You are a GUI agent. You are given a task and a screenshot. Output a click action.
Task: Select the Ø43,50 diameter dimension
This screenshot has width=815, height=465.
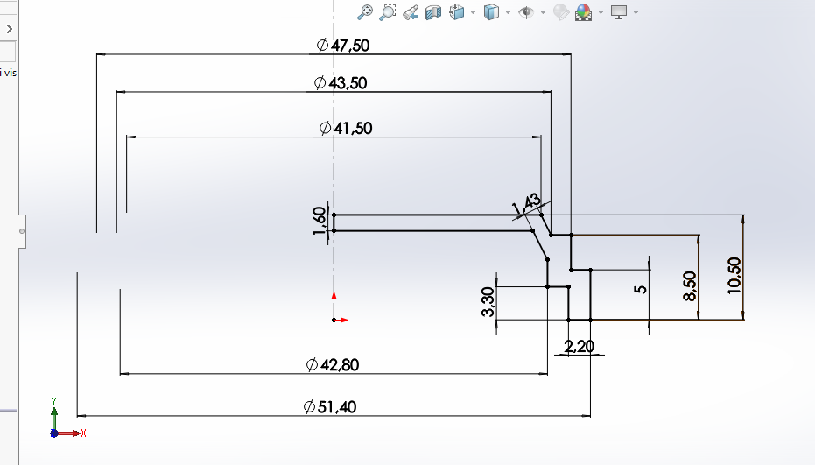[341, 82]
